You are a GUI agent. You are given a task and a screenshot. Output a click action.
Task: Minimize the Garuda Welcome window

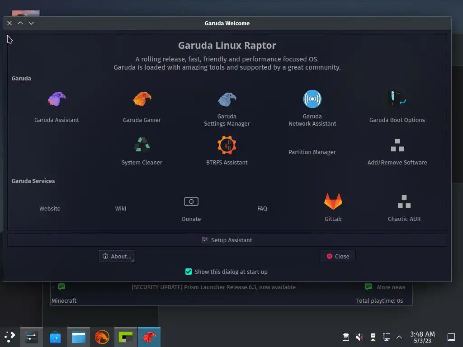[x=31, y=23]
